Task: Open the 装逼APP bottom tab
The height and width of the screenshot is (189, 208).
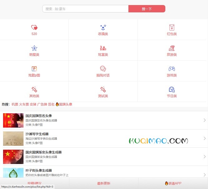Action: 173,183
